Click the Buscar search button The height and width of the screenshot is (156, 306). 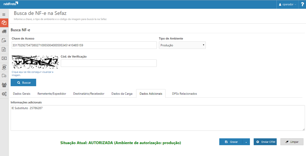tap(23, 83)
